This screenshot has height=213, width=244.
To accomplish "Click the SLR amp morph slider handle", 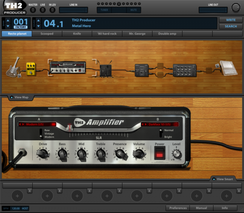I will (x=70, y=128).
